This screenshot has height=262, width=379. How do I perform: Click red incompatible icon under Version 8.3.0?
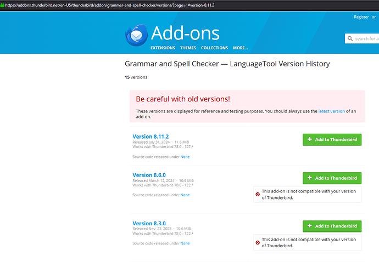tap(257, 242)
